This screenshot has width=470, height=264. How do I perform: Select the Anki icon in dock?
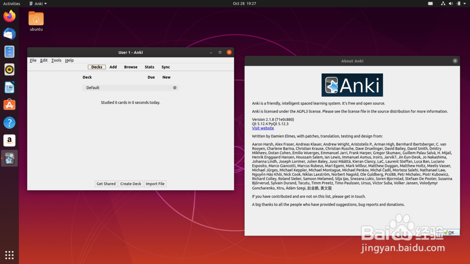(9, 158)
